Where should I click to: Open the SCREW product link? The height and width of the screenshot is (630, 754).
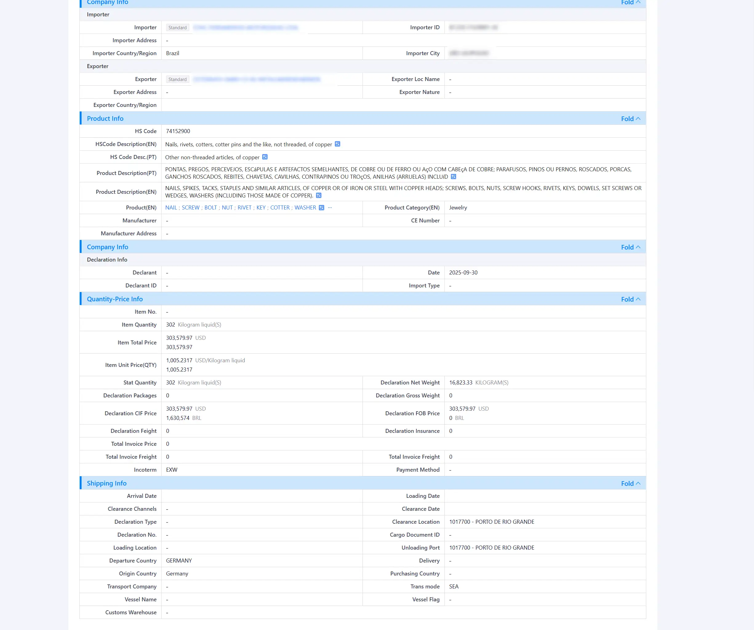pyautogui.click(x=190, y=208)
